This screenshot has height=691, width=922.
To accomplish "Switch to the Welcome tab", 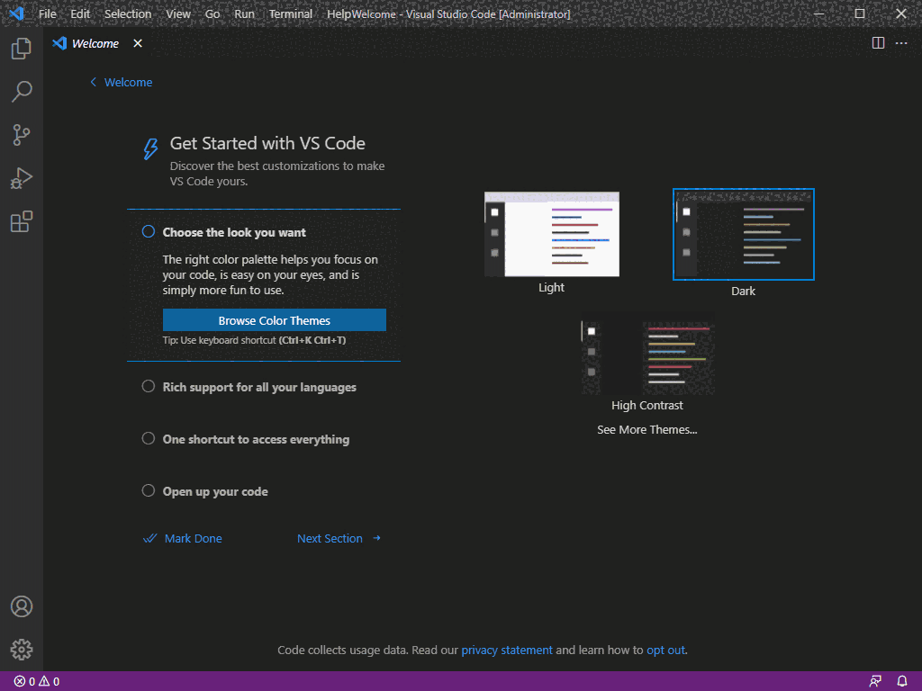I will pyautogui.click(x=94, y=42).
